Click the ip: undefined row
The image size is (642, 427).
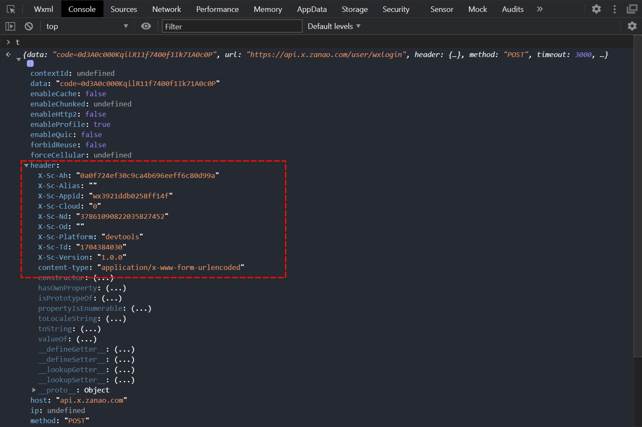pos(57,410)
